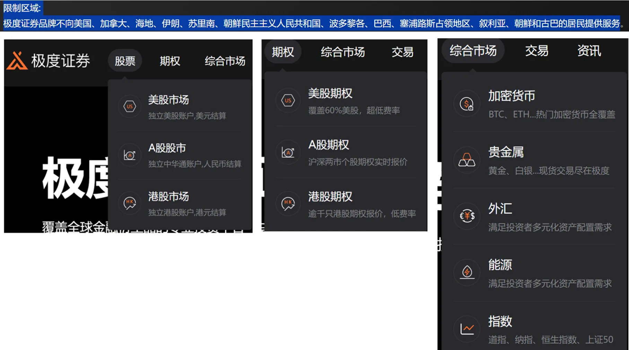Click the 极度证券 orange logo icon

pyautogui.click(x=17, y=61)
